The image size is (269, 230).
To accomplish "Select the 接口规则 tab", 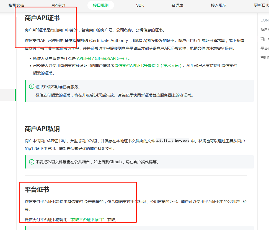I will coord(101,5).
